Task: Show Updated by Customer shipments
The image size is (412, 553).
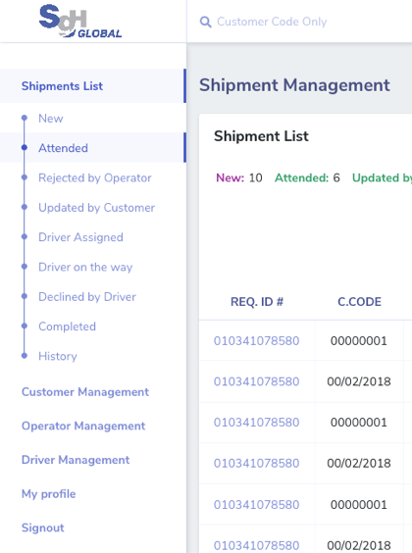Action: click(x=97, y=208)
